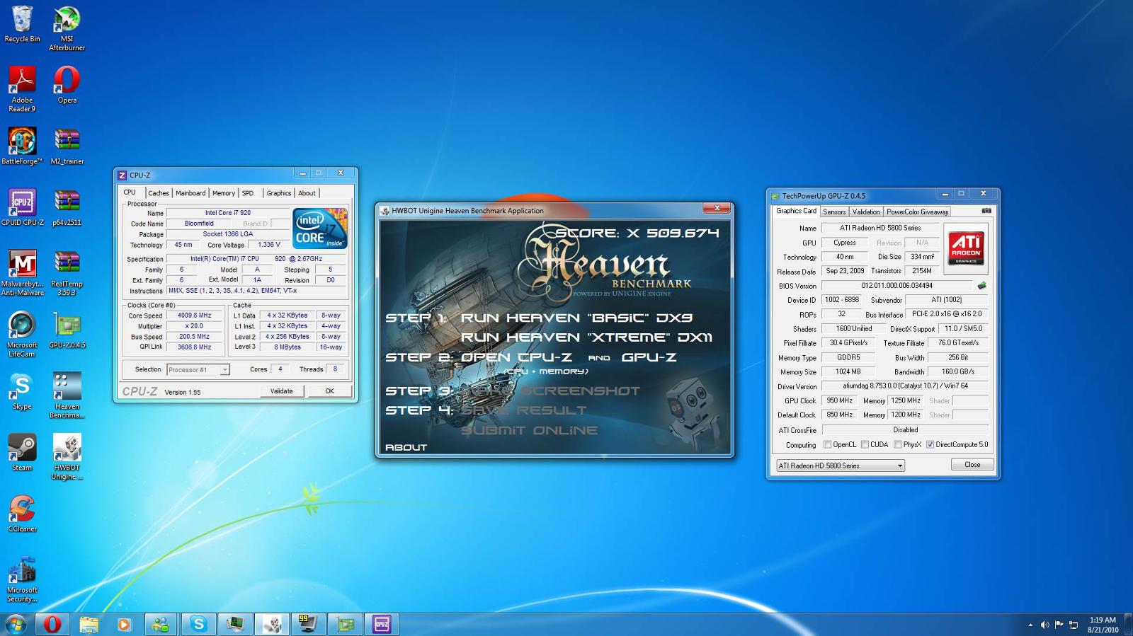Launch the GPU-Z 0.4.5 desktop icon

(x=67, y=330)
